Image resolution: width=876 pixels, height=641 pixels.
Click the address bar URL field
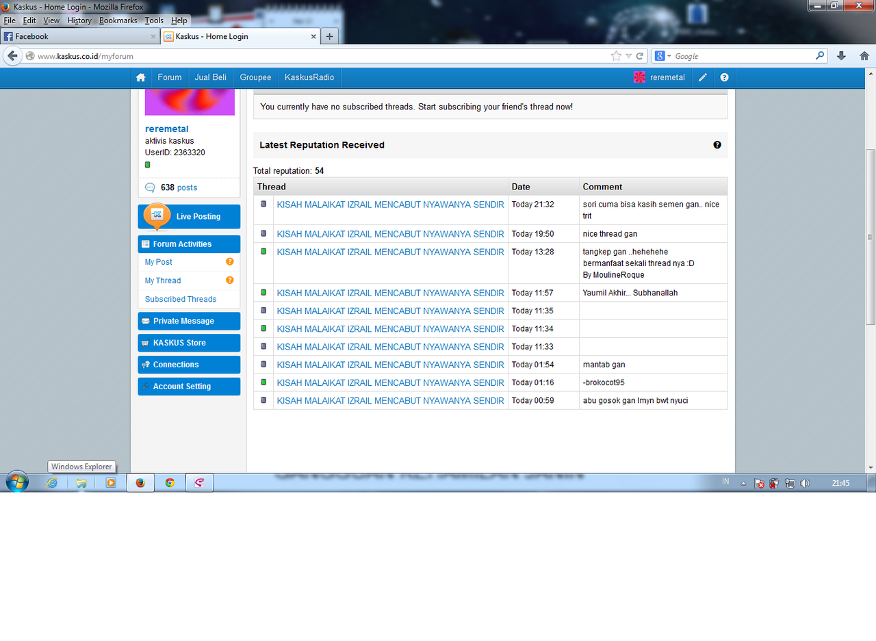(x=322, y=56)
